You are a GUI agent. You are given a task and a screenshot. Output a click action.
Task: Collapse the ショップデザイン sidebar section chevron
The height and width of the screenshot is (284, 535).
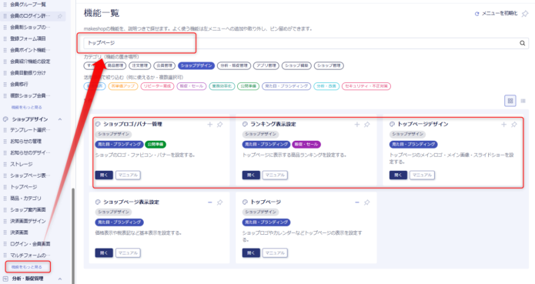[60, 119]
